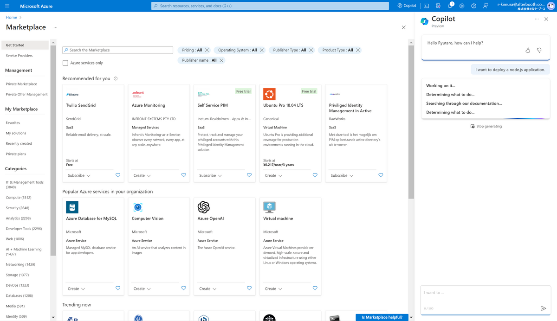Remove the Pricing : All filter
The height and width of the screenshot is (321, 557).
(207, 50)
